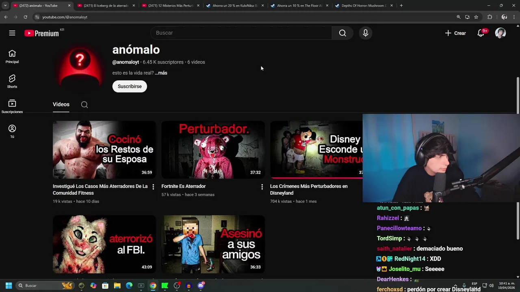The image size is (520, 292).
Task: Click the Windows taskbar Buscar box
Action: (45, 286)
